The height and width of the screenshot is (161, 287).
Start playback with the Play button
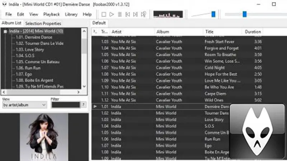click(x=112, y=14)
